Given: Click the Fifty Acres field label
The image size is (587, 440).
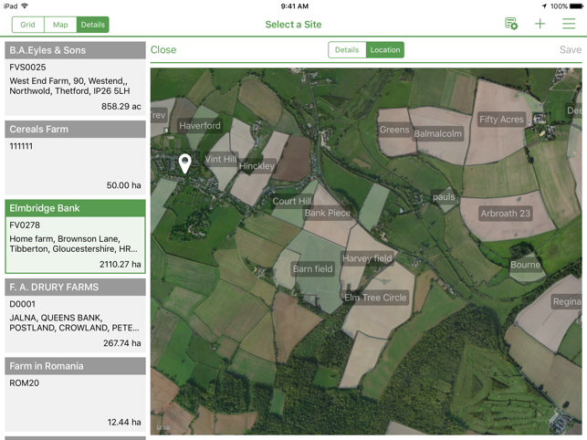Looking at the screenshot, I should click(x=501, y=120).
